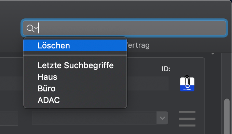
Task: Click the ID label text
Action: 166,69
